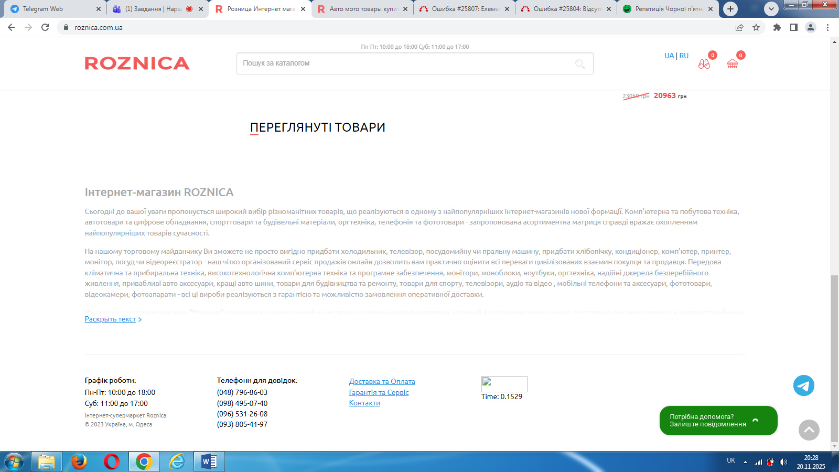Viewport: 839px width, 472px height.
Task: Switch site language to RU
Action: (684, 56)
